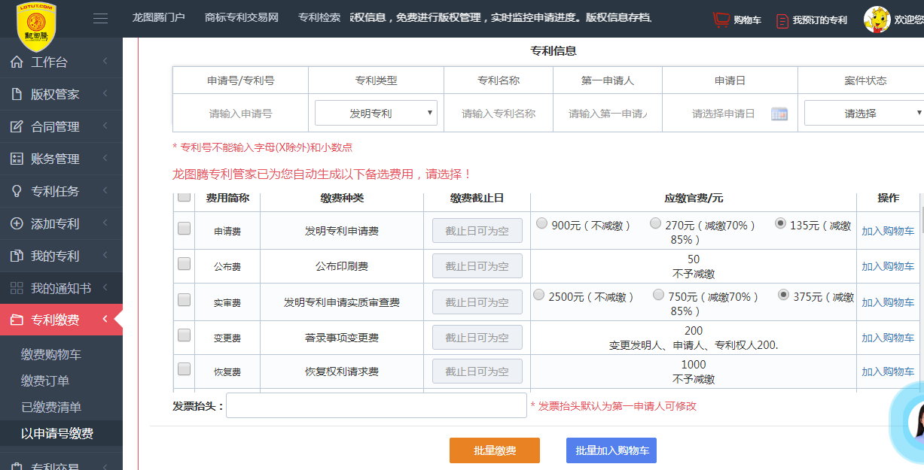
Task: Click the 我预订的专利 document icon
Action: point(782,20)
